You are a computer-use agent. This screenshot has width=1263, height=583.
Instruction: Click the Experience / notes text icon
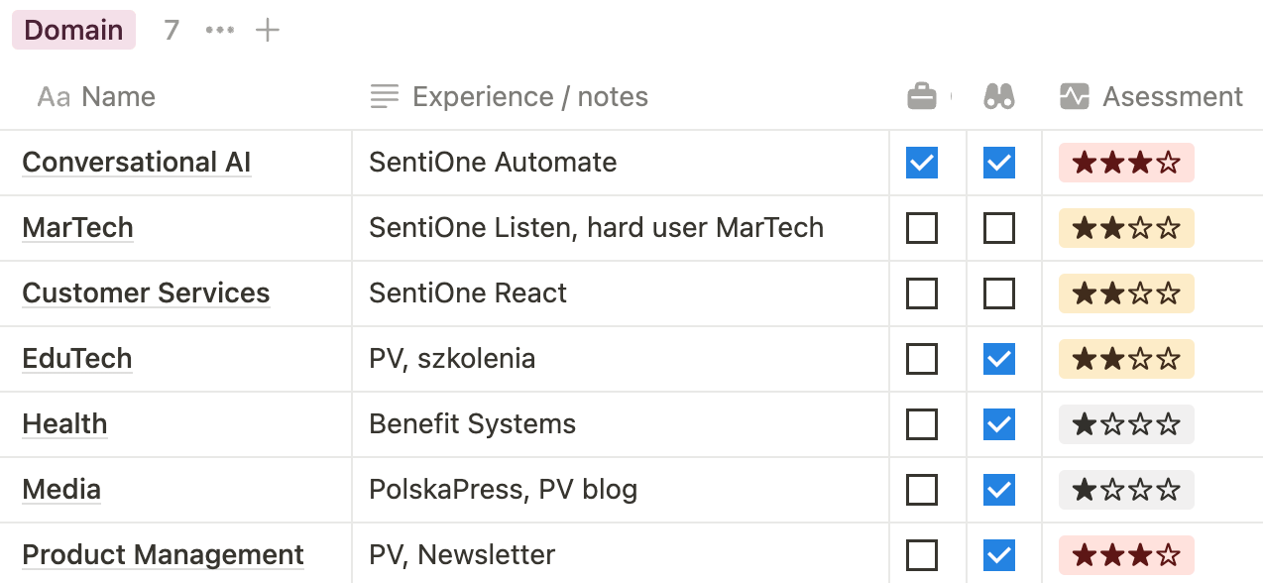(x=384, y=96)
